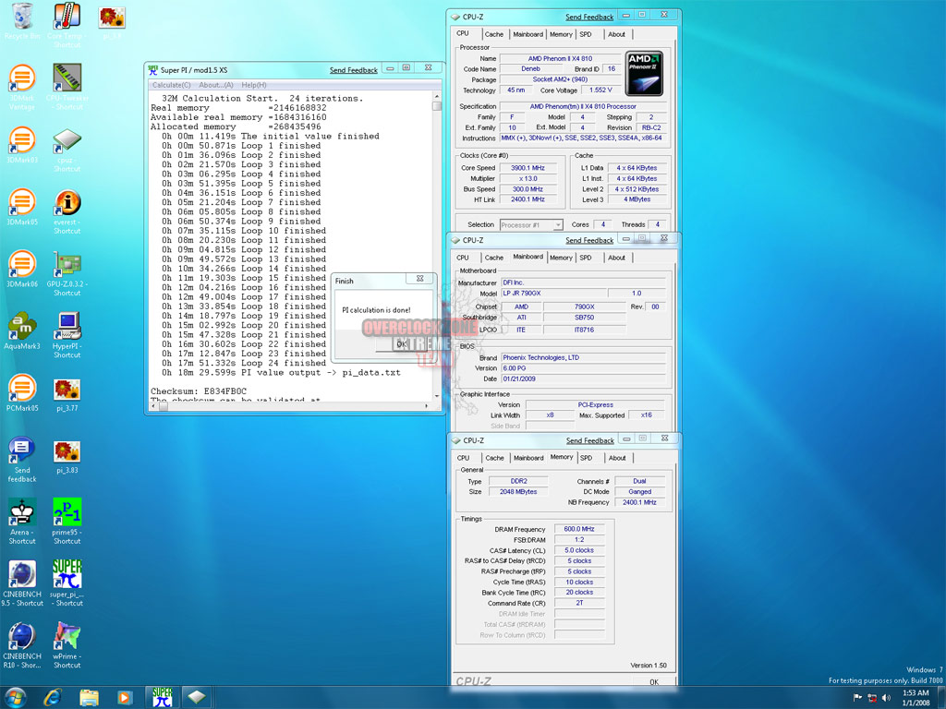This screenshot has height=709, width=946.
Task: Click Super PI vertical scrollbar up arrow
Action: pos(437,96)
